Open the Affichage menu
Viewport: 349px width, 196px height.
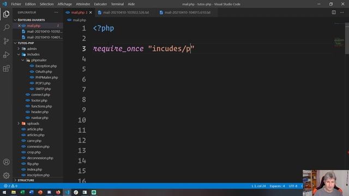click(x=64, y=4)
